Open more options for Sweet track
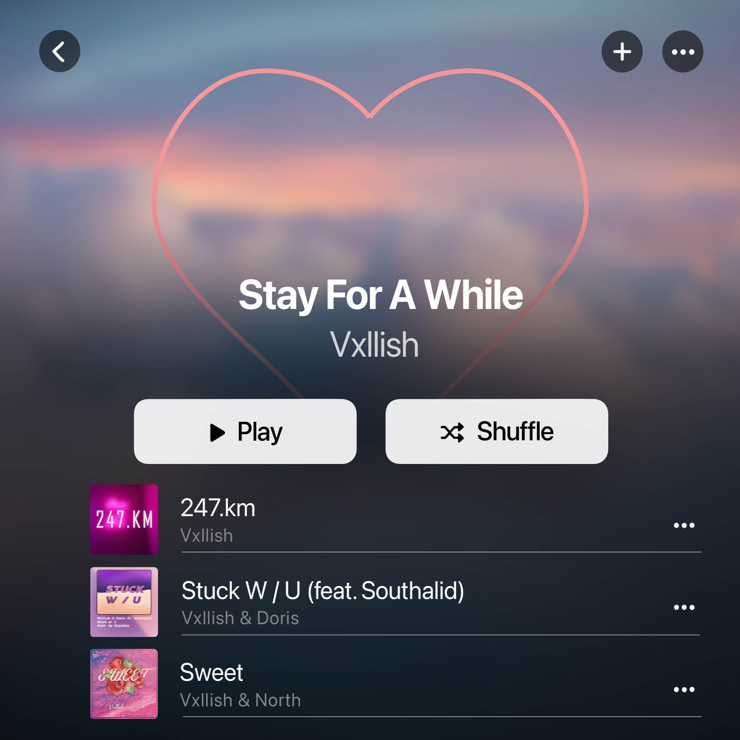Image resolution: width=740 pixels, height=740 pixels. pyautogui.click(x=684, y=689)
